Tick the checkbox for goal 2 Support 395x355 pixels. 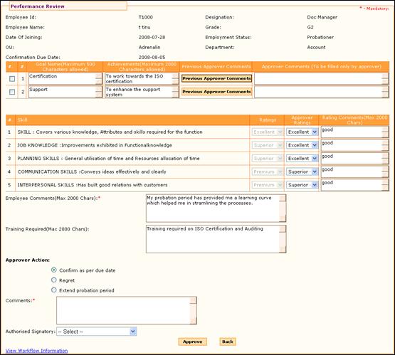pos(12,92)
